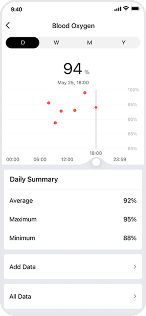Select the D day view tab
Viewport: 146px width, 316px height.
pos(23,43)
